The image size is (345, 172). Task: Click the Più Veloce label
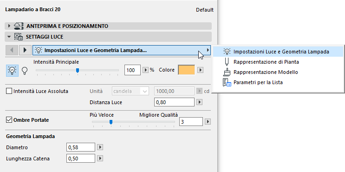[102, 115]
